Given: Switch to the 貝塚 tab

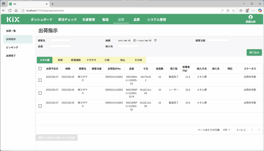Looking at the screenshot, I should pos(60,60).
